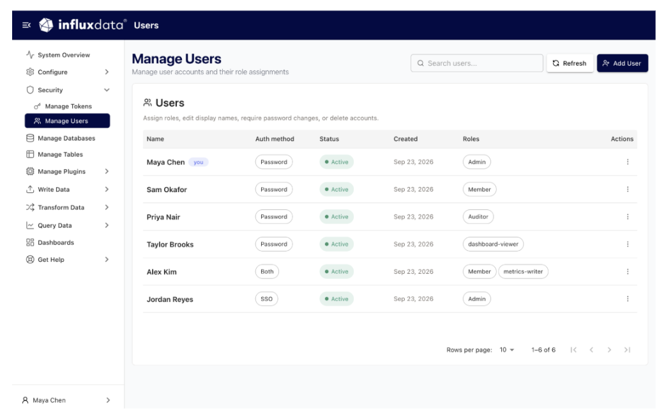Open Manage Databases page
This screenshot has height=415, width=659.
[x=67, y=138]
